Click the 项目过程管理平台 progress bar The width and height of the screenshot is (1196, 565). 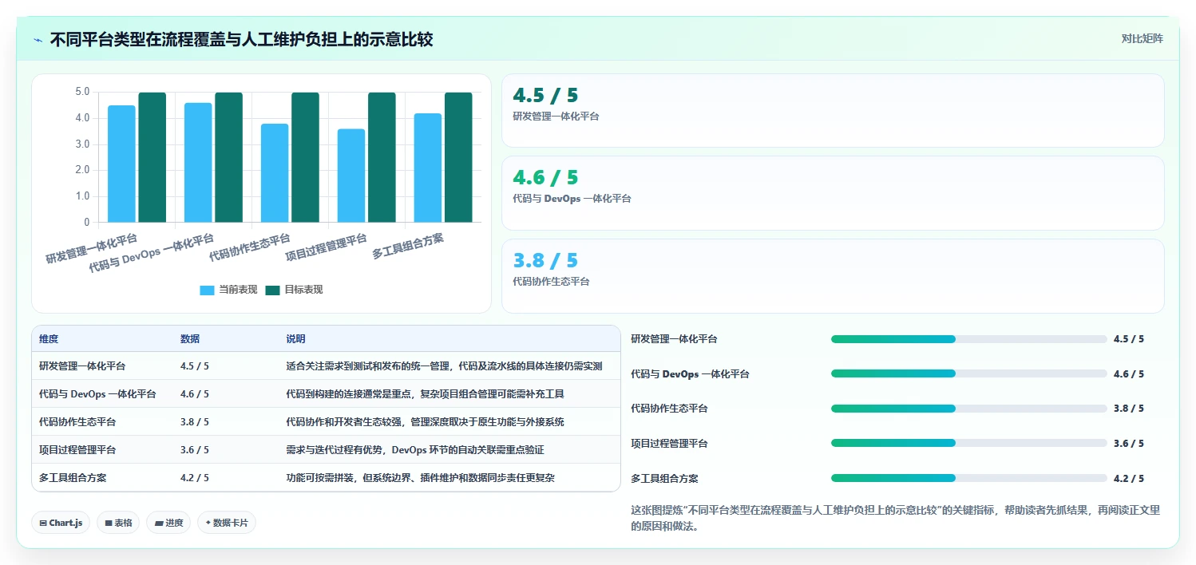click(x=968, y=443)
